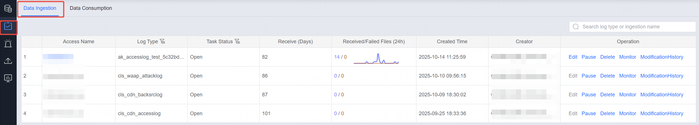
Task: Edit the ak_accesslog_test ingestion row
Action: point(573,57)
